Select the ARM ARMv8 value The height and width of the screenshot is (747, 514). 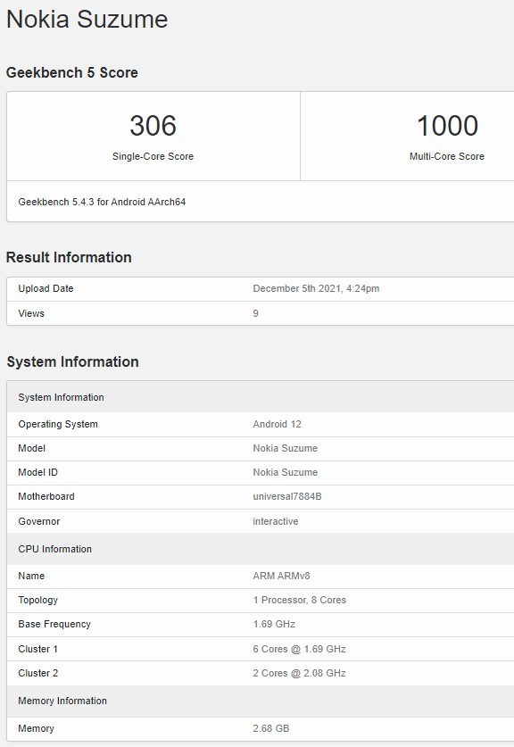click(281, 576)
